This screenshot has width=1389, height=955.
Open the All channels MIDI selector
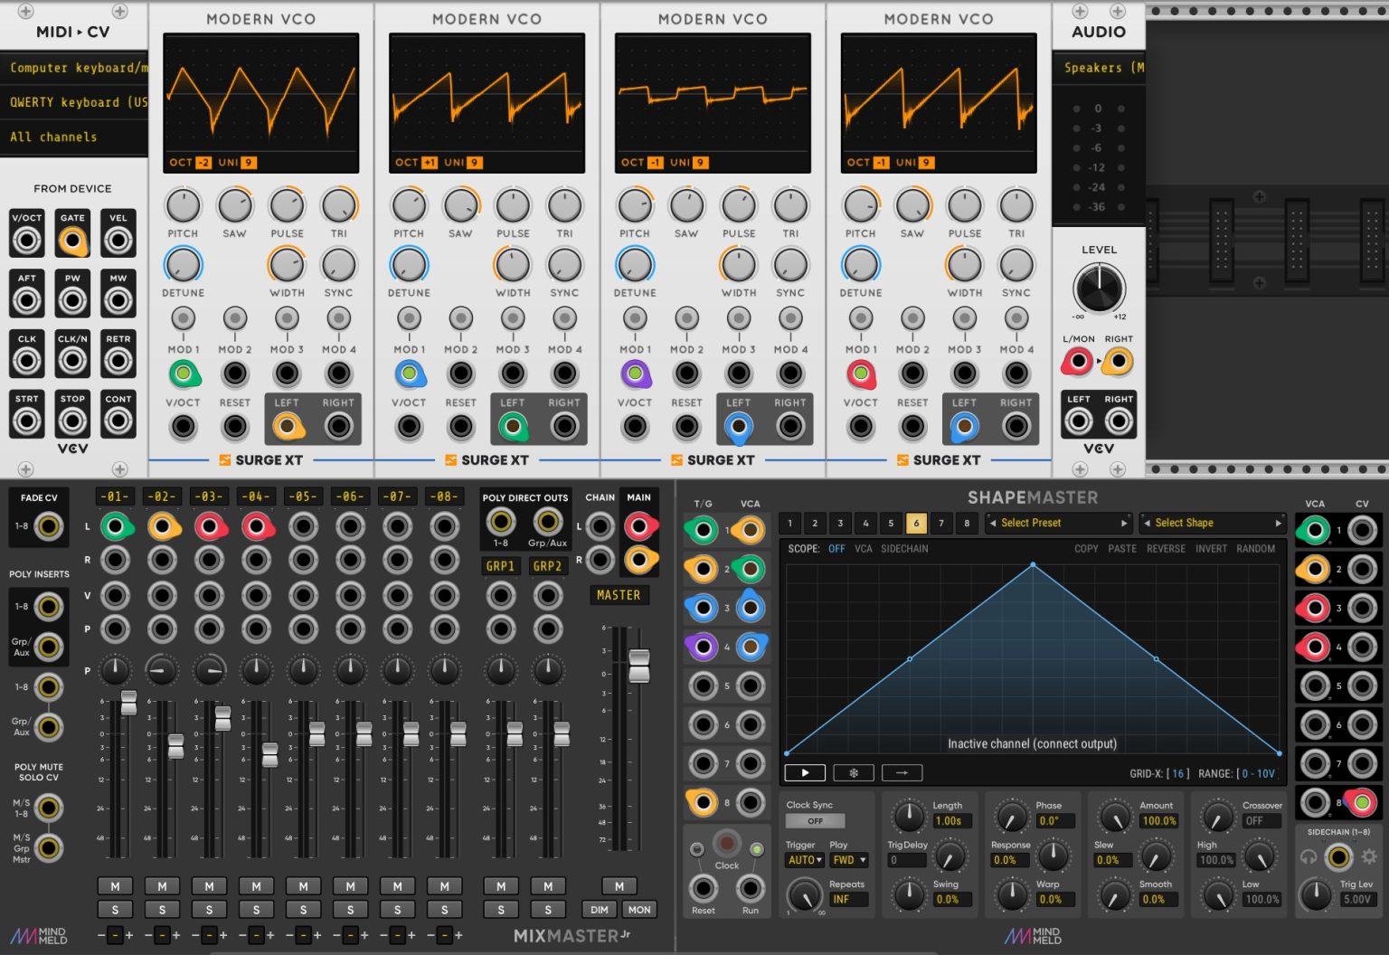pyautogui.click(x=74, y=137)
